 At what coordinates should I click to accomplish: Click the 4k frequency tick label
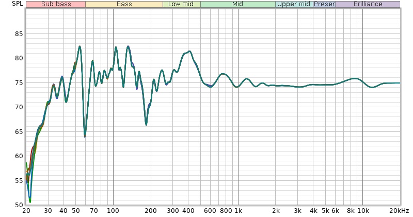click(x=313, y=211)
